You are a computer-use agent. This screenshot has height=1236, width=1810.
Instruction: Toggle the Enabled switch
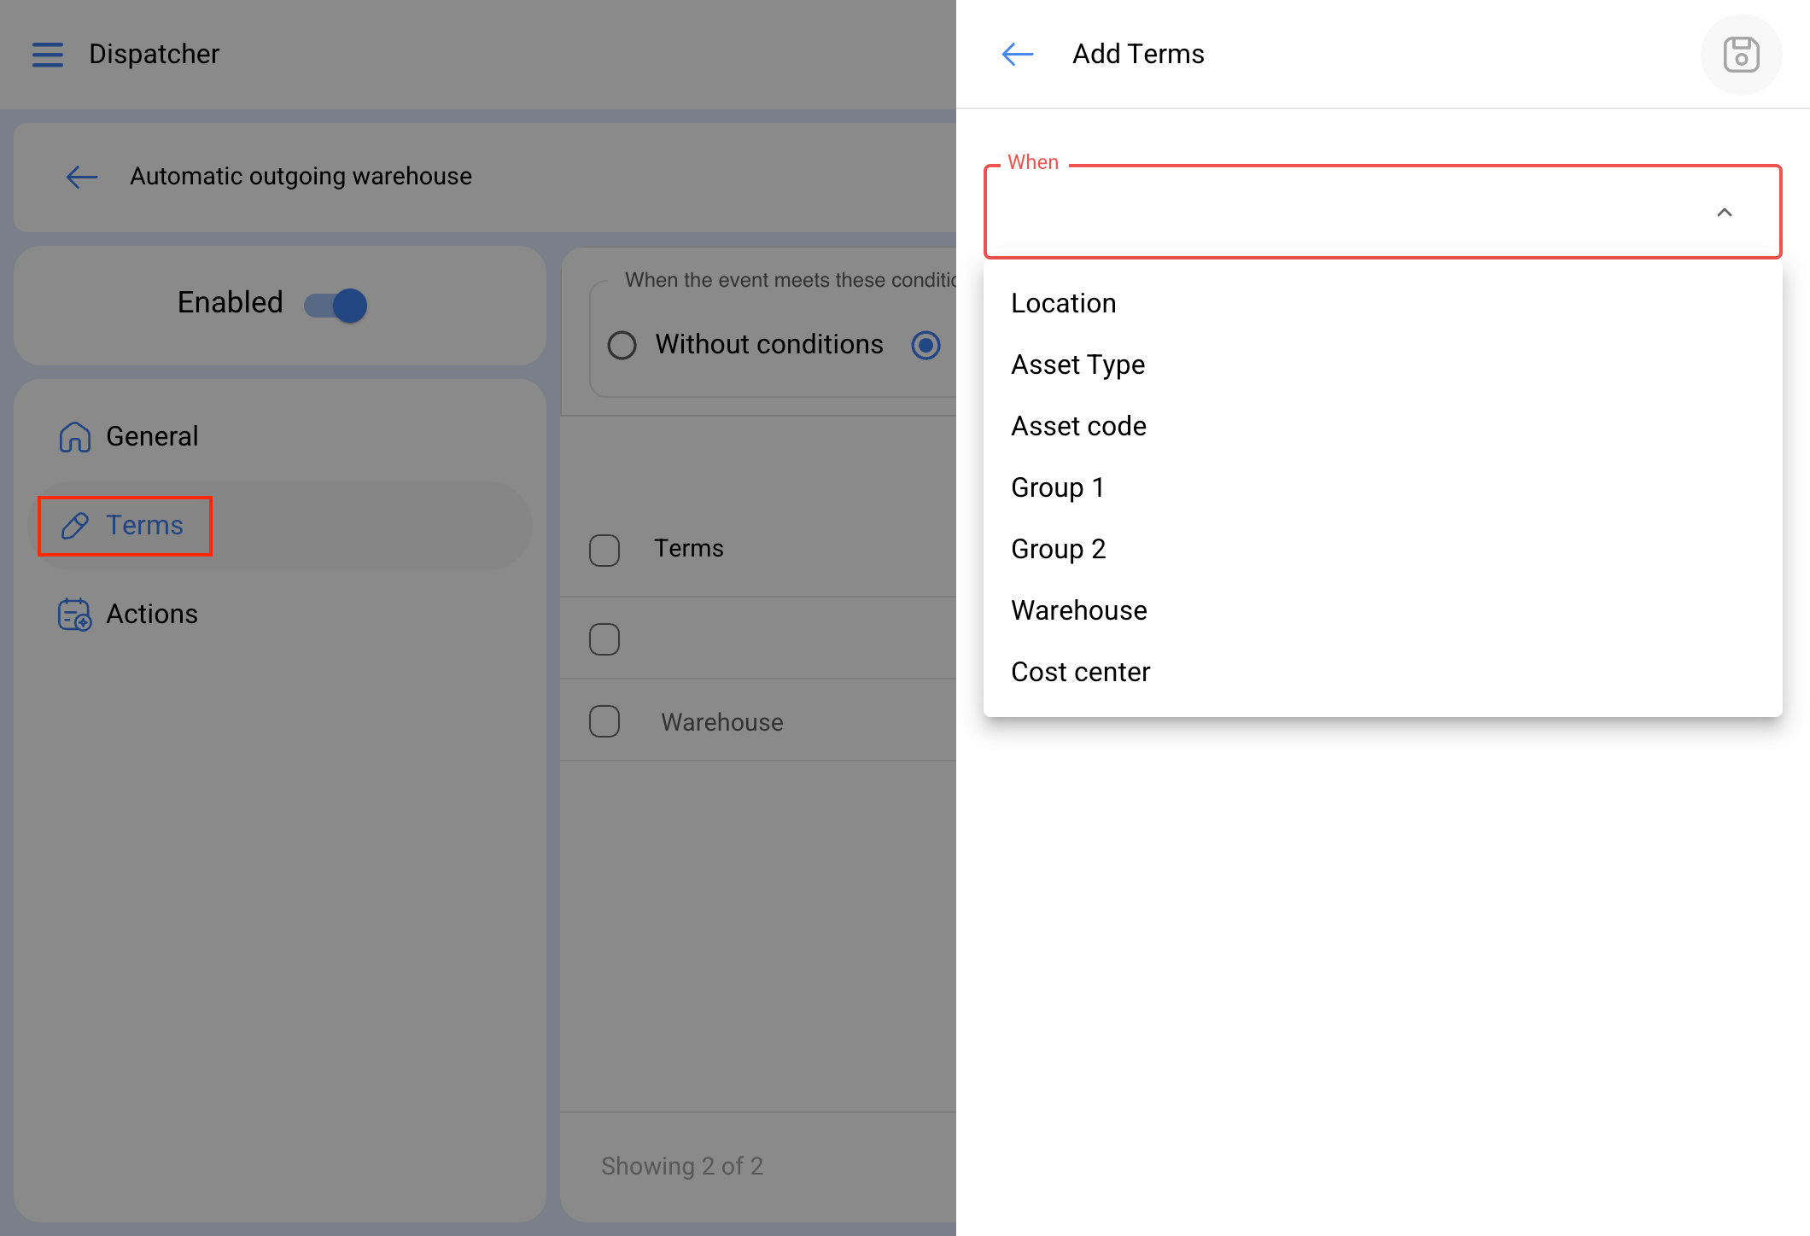[x=336, y=305]
